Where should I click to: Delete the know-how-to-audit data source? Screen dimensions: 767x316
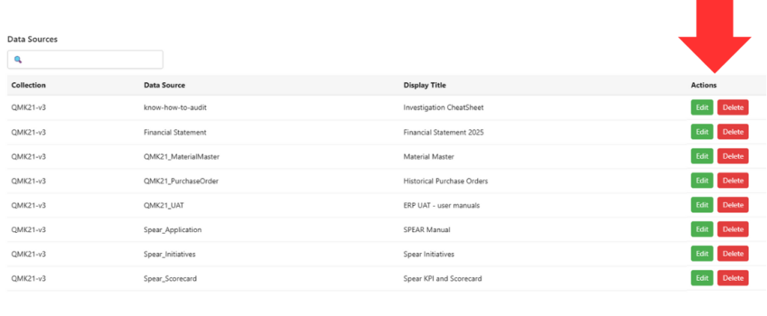[x=733, y=108]
